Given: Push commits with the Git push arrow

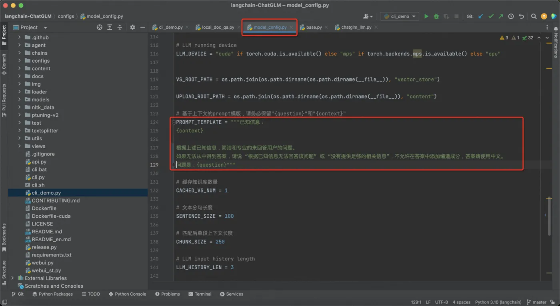Looking at the screenshot, I should (x=501, y=16).
